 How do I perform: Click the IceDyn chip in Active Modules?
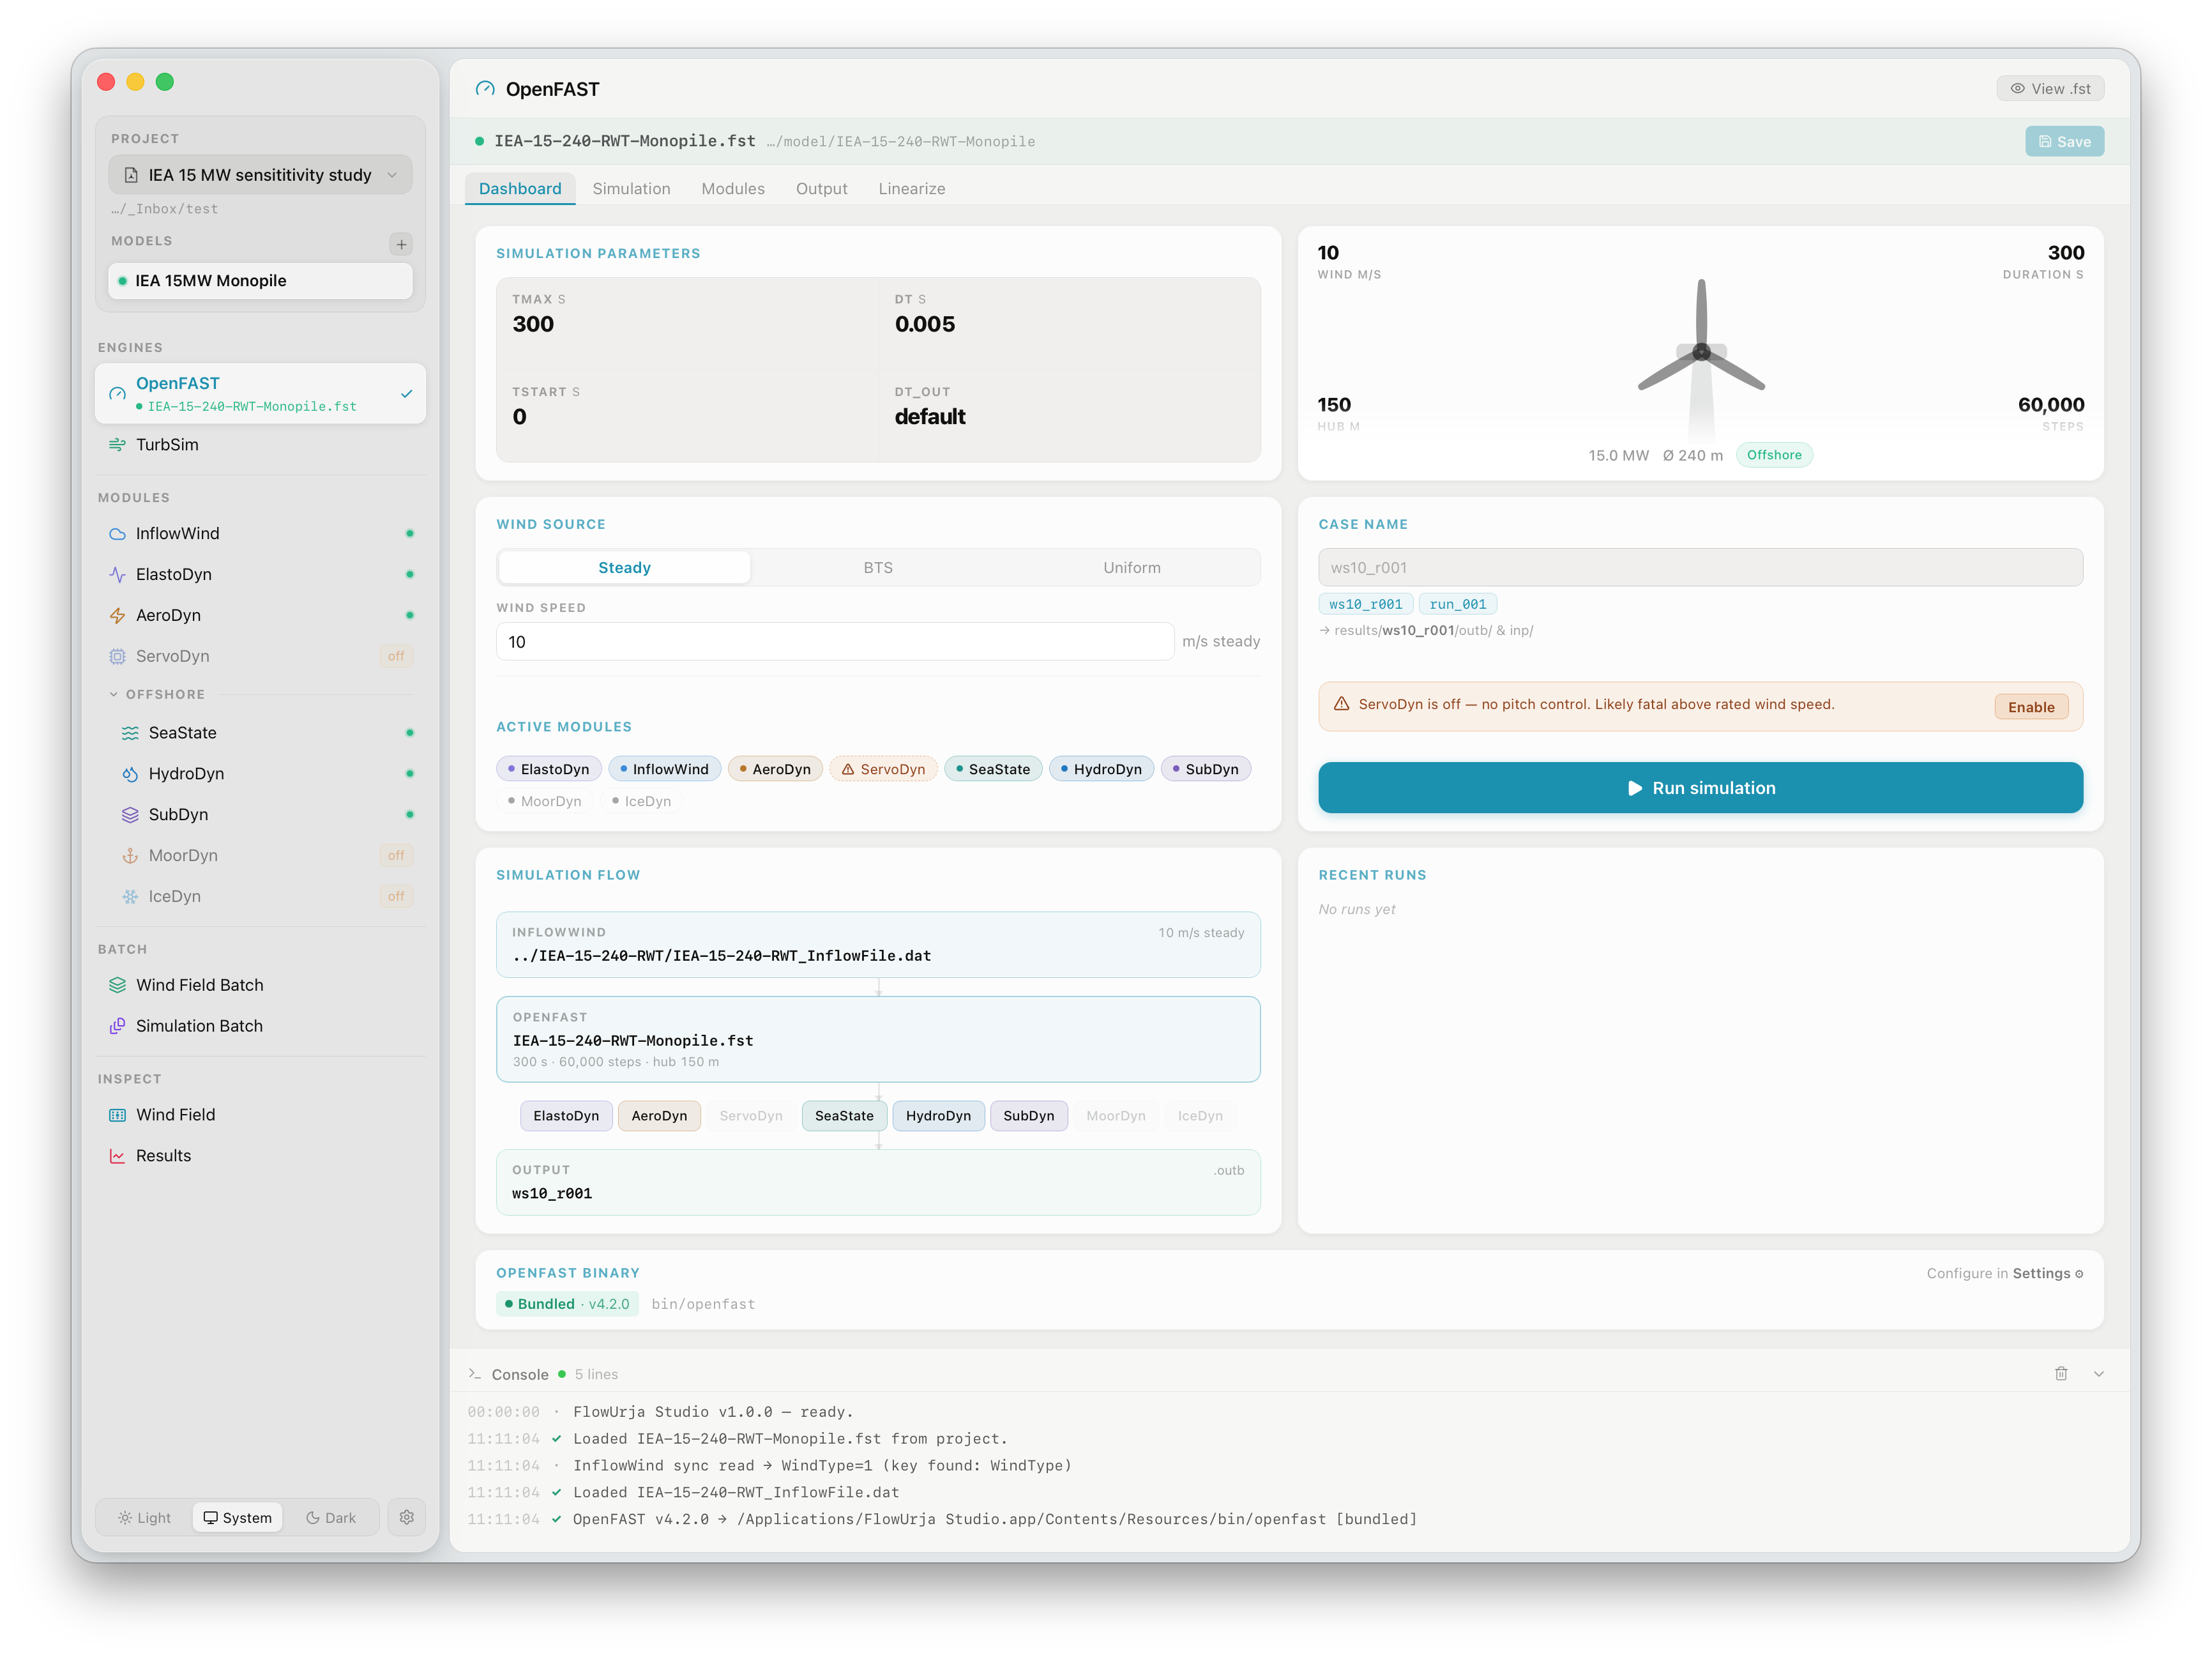point(641,802)
